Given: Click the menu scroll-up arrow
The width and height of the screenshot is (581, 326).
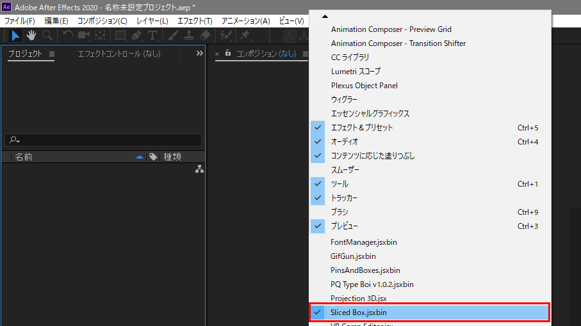Looking at the screenshot, I should pos(325,16).
